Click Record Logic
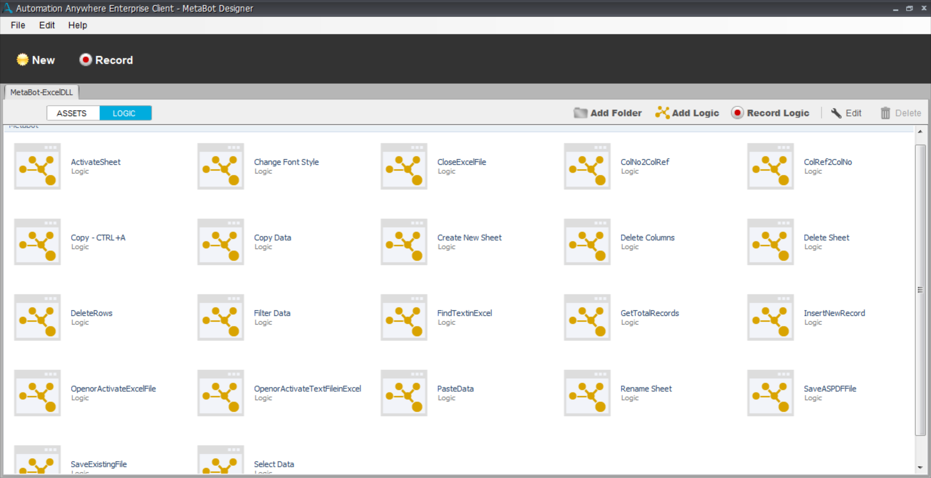Viewport: 931px width, 478px height. click(x=770, y=113)
